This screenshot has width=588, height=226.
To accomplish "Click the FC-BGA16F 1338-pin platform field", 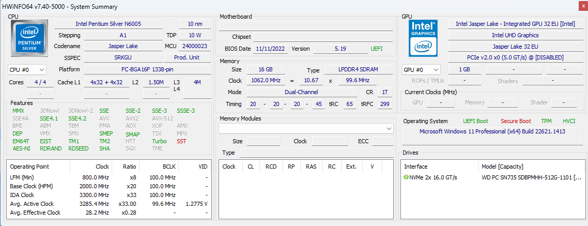I will coord(147,69).
